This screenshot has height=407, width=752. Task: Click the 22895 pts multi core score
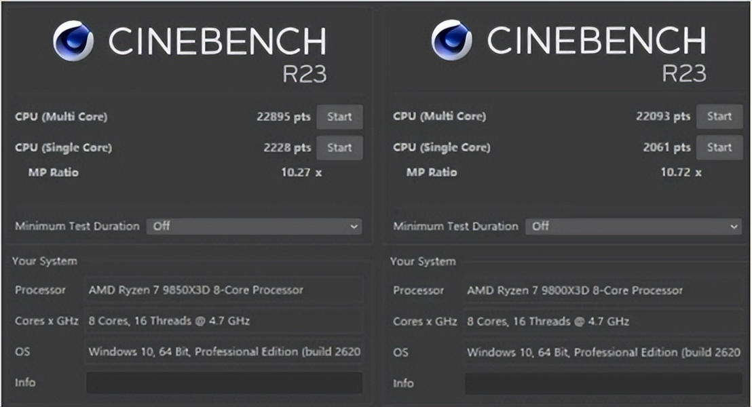[283, 117]
